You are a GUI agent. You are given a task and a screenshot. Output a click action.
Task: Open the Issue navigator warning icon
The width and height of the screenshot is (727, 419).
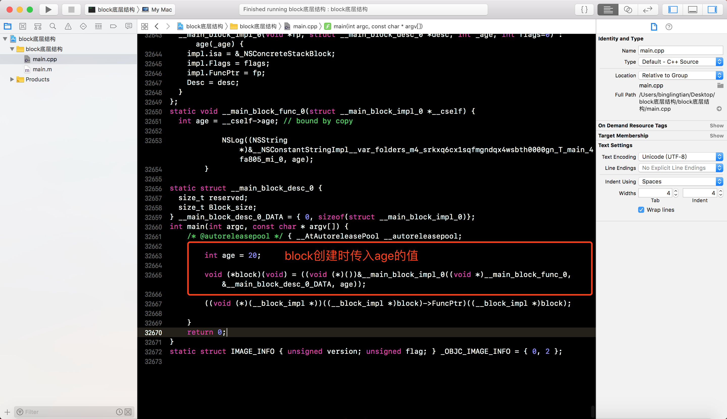tap(68, 27)
